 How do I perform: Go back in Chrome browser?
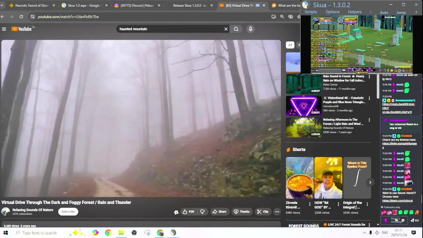click(2, 17)
